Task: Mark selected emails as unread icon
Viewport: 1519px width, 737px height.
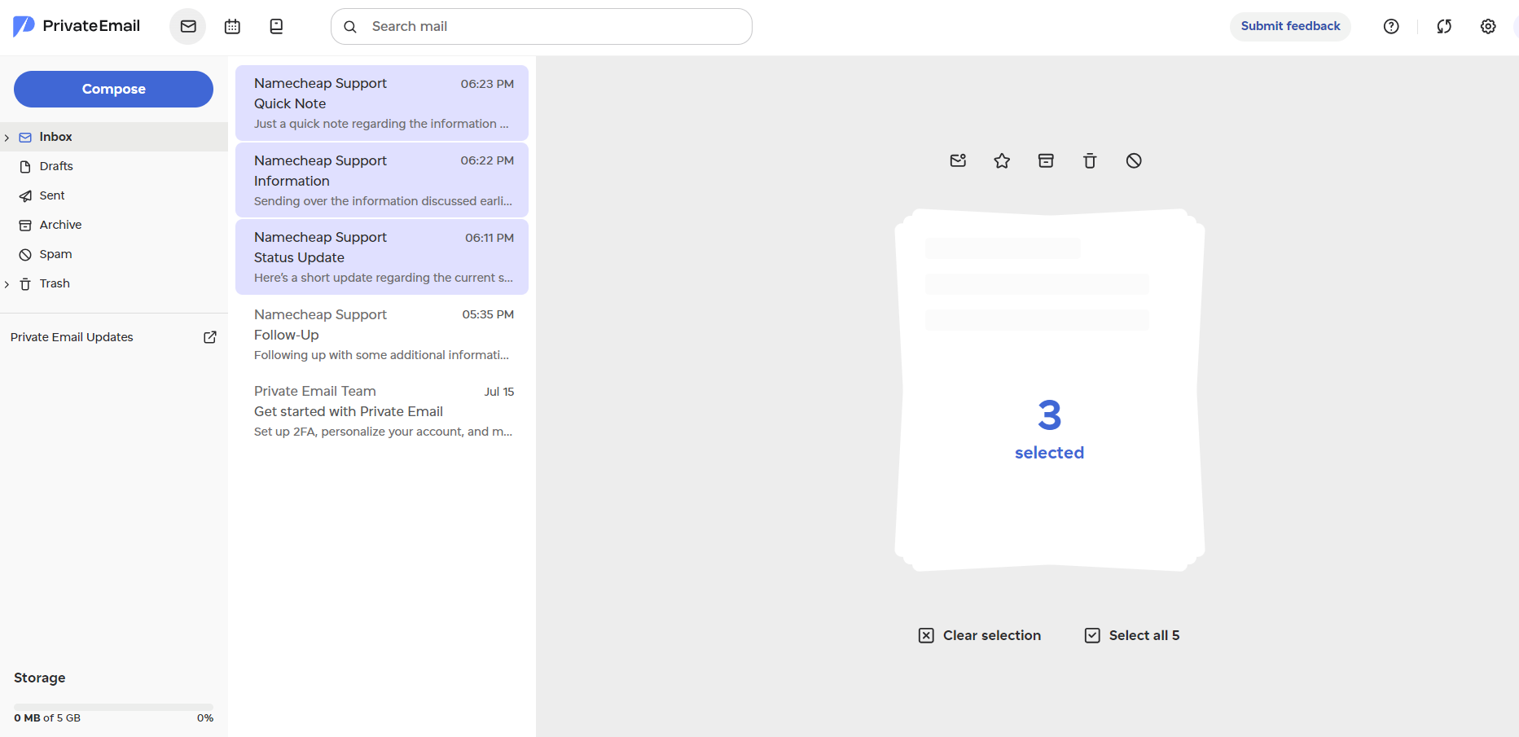Action: tap(958, 160)
